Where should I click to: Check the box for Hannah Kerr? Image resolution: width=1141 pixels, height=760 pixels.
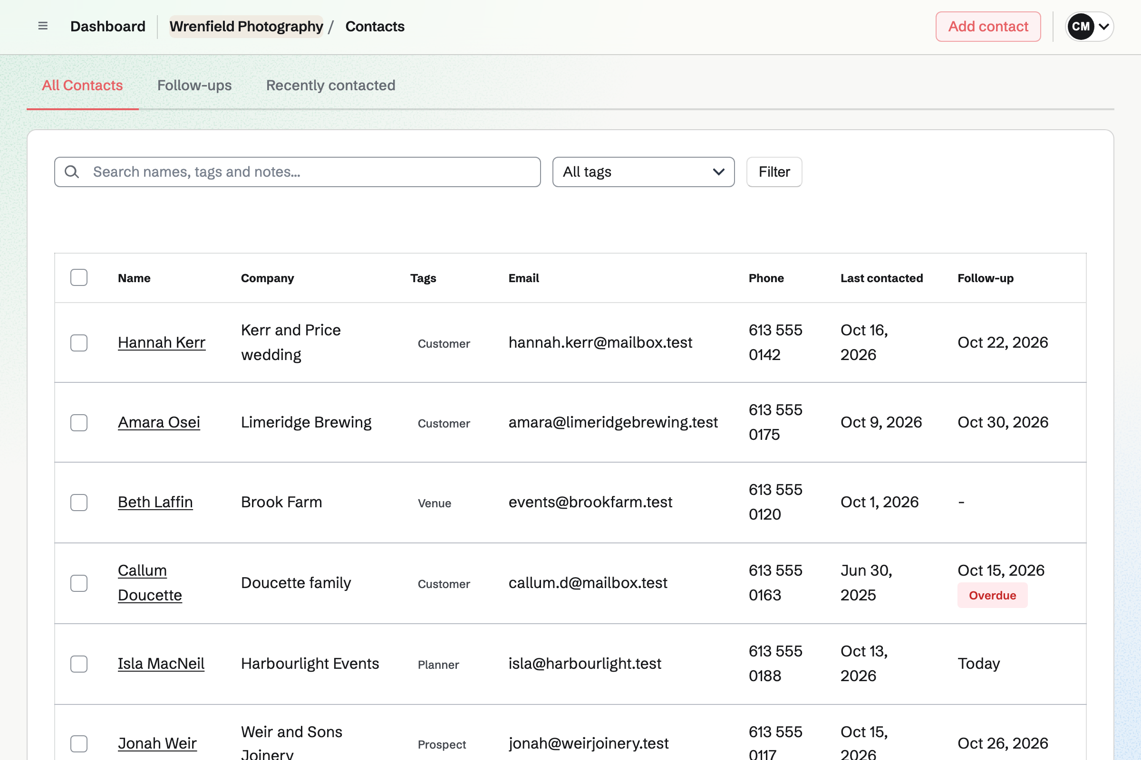[78, 342]
